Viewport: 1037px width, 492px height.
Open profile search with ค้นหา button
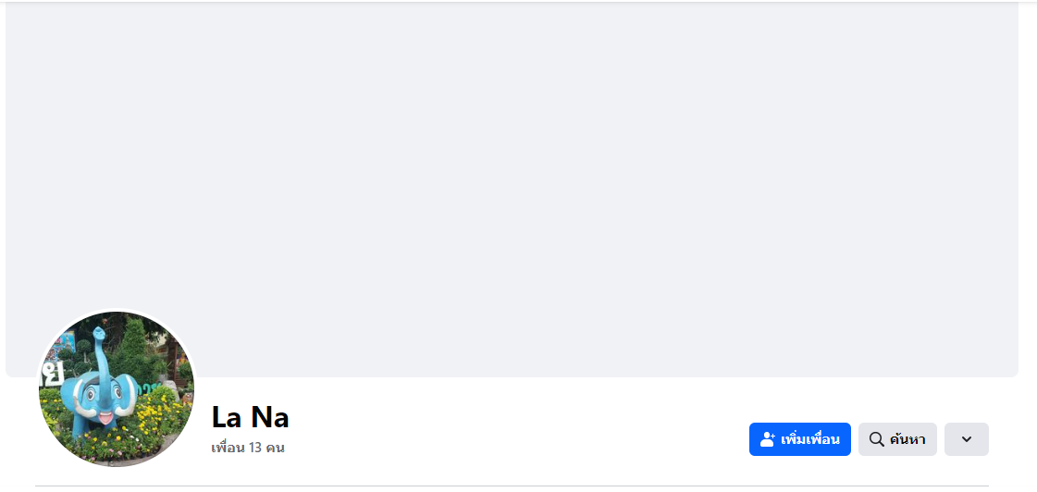pyautogui.click(x=897, y=439)
